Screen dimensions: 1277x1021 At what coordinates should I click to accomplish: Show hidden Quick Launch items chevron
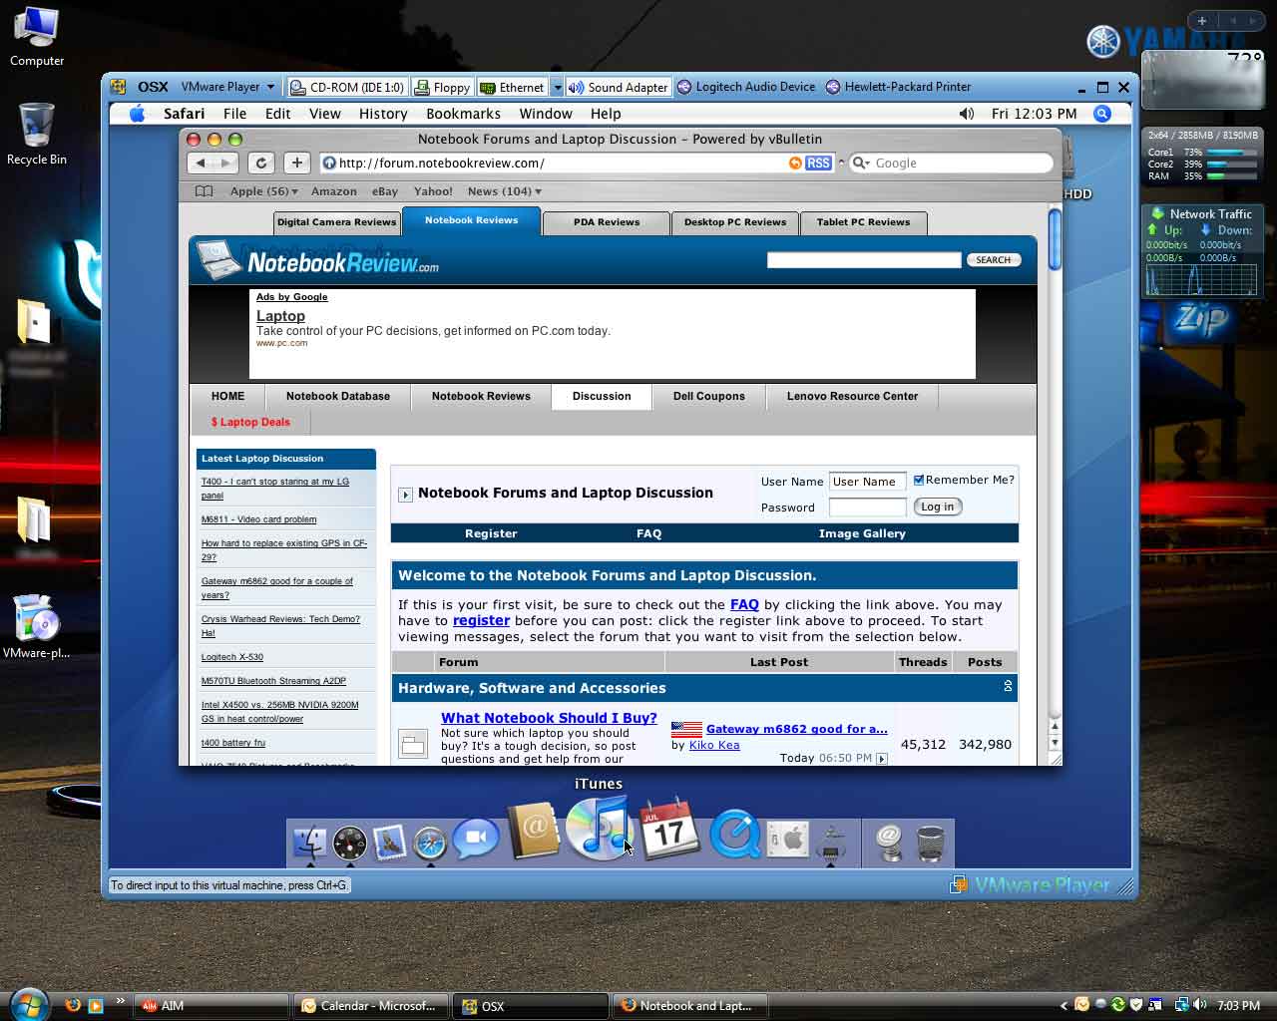121,1000
